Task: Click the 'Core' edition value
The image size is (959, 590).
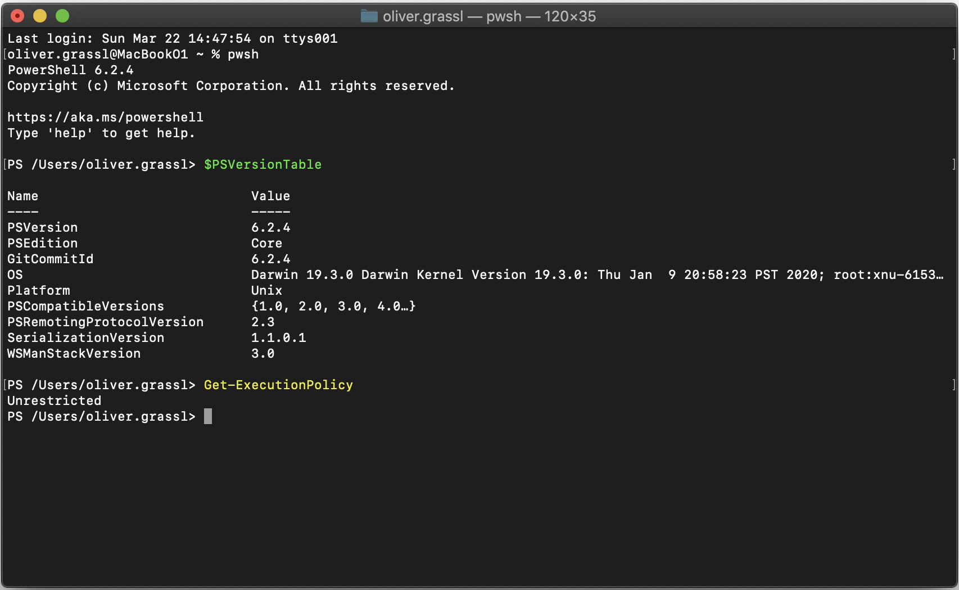Action: [x=266, y=244]
